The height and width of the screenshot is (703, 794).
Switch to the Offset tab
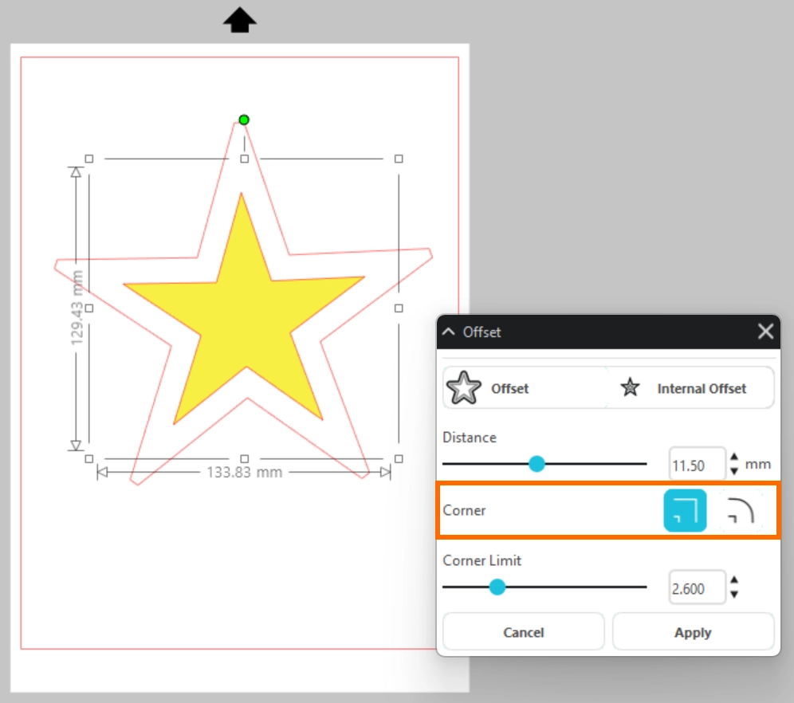510,388
